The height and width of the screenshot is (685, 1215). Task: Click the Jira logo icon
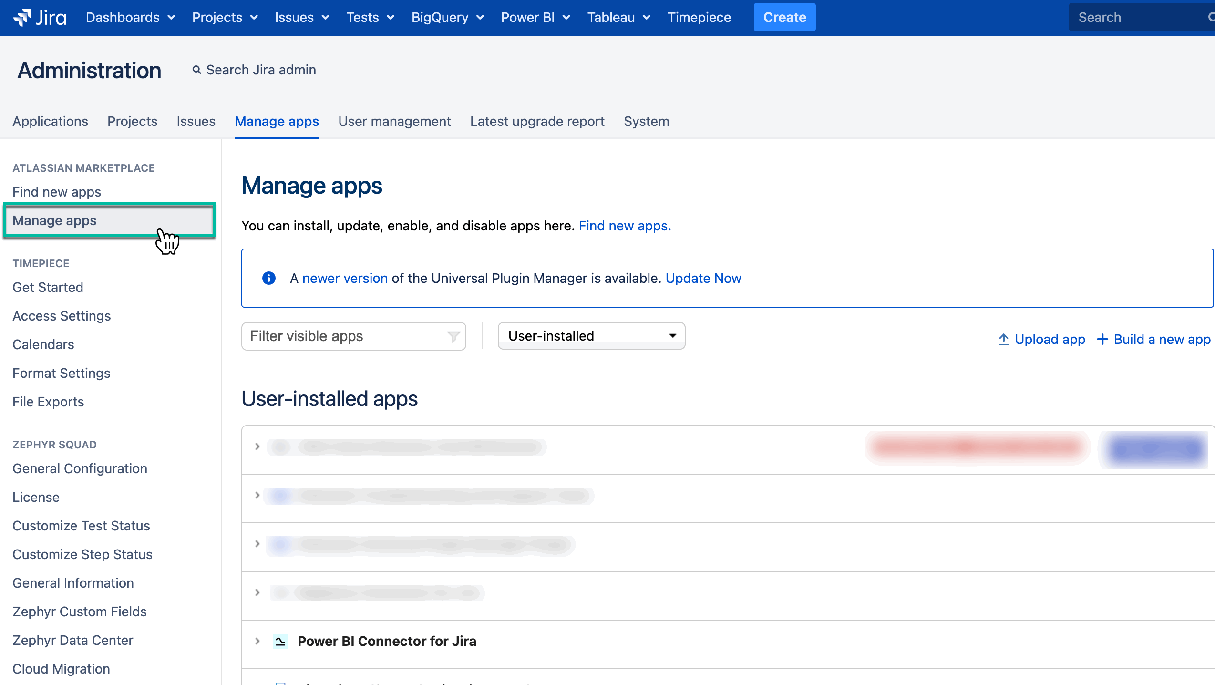(22, 17)
